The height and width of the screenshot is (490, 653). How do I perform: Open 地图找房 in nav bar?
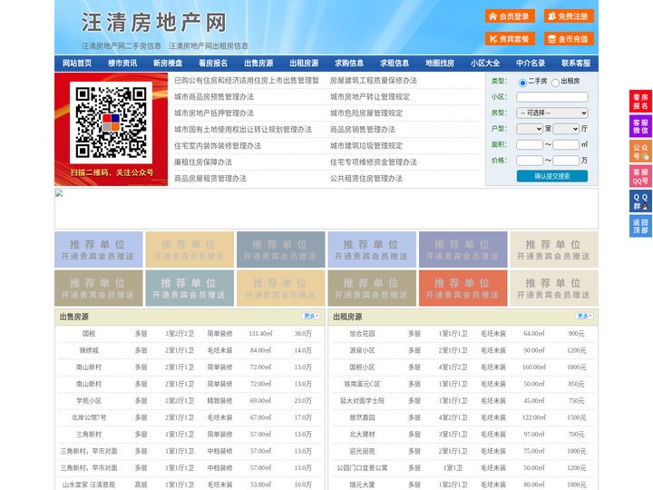point(440,64)
